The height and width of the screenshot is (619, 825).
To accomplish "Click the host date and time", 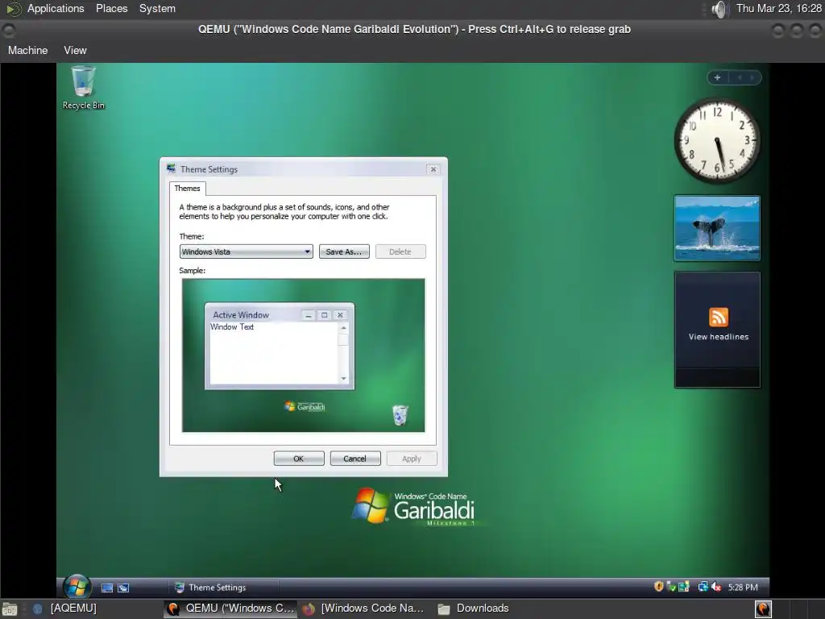I will 779,8.
